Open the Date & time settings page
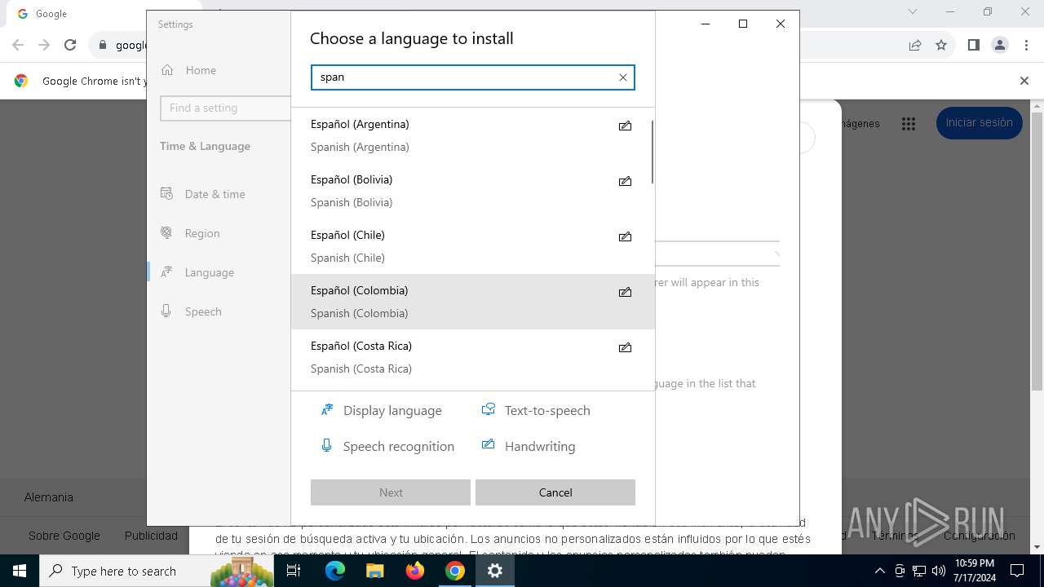The width and height of the screenshot is (1044, 587). point(219,194)
